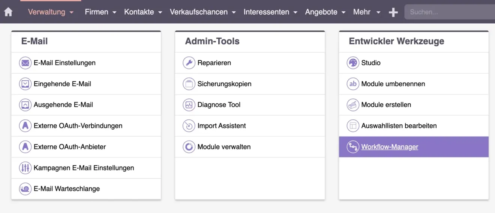Click the Studio palette icon

coord(353,63)
